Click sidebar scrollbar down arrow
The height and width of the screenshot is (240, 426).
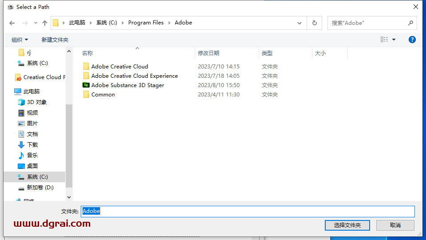tap(69, 197)
